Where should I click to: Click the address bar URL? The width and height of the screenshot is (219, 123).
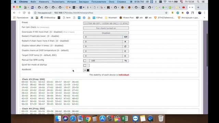[x=74, y=13]
